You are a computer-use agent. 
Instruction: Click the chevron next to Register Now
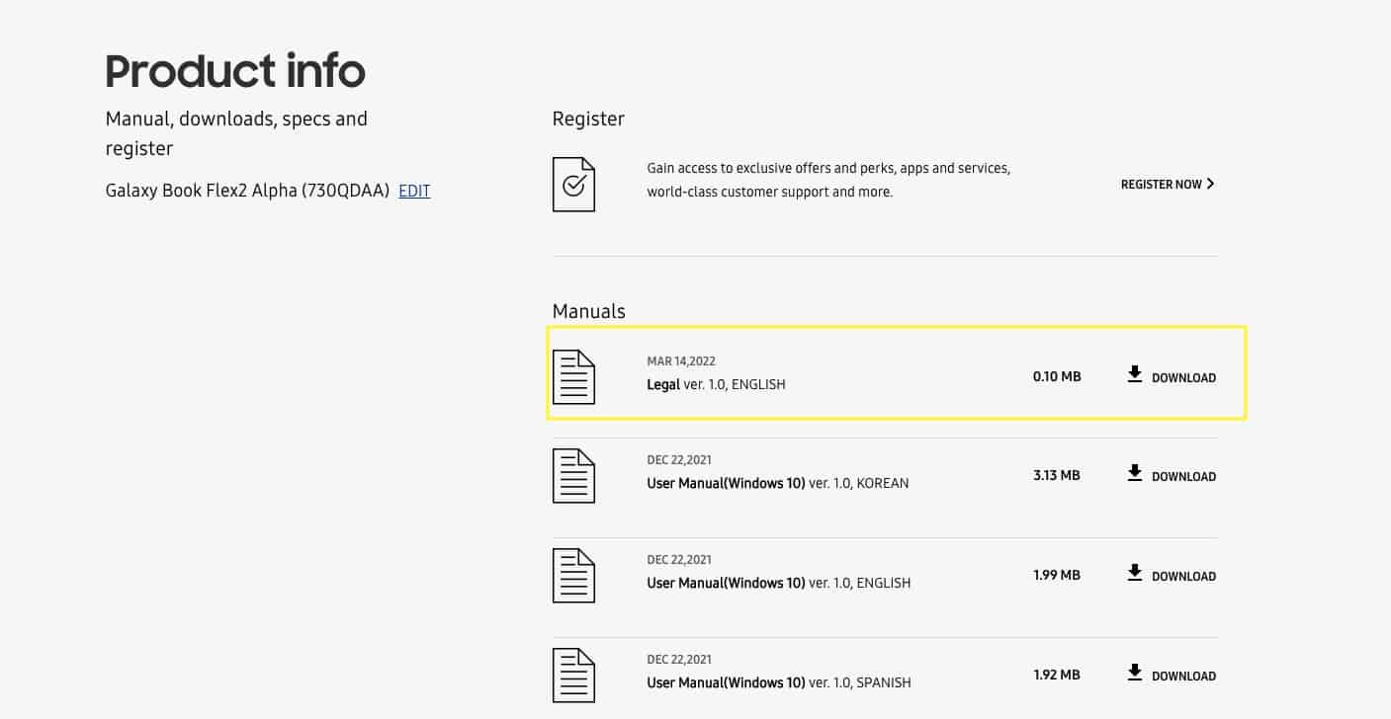1211,184
